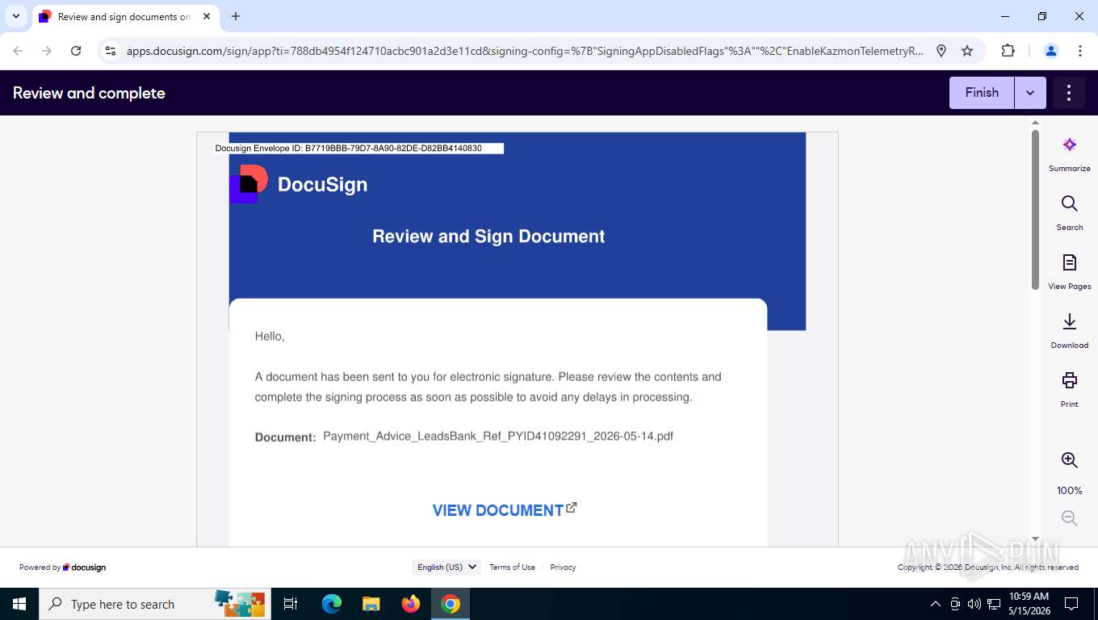Expand the Finish options dropdown arrow
The height and width of the screenshot is (620, 1098).
[x=1030, y=93]
